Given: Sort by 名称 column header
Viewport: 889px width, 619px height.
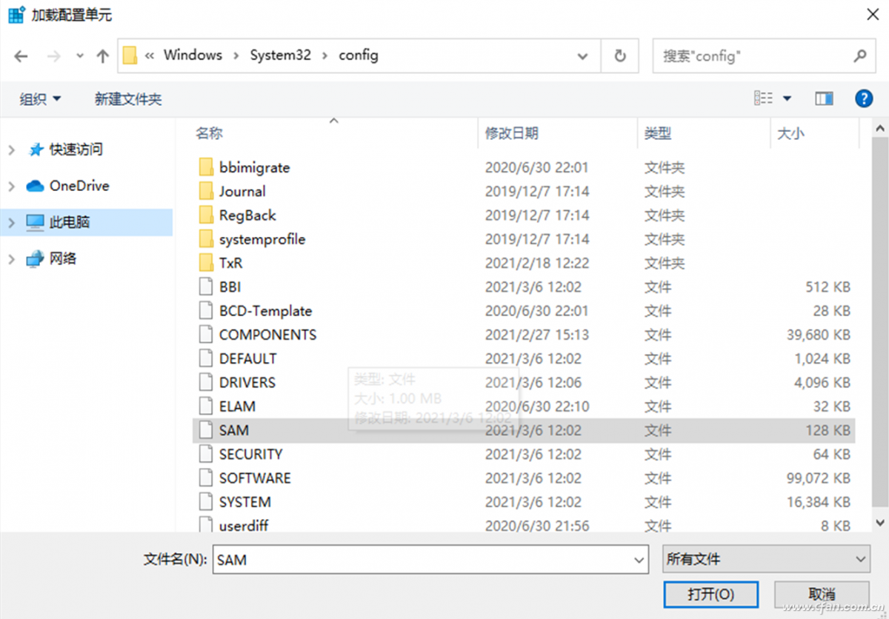Looking at the screenshot, I should [209, 133].
